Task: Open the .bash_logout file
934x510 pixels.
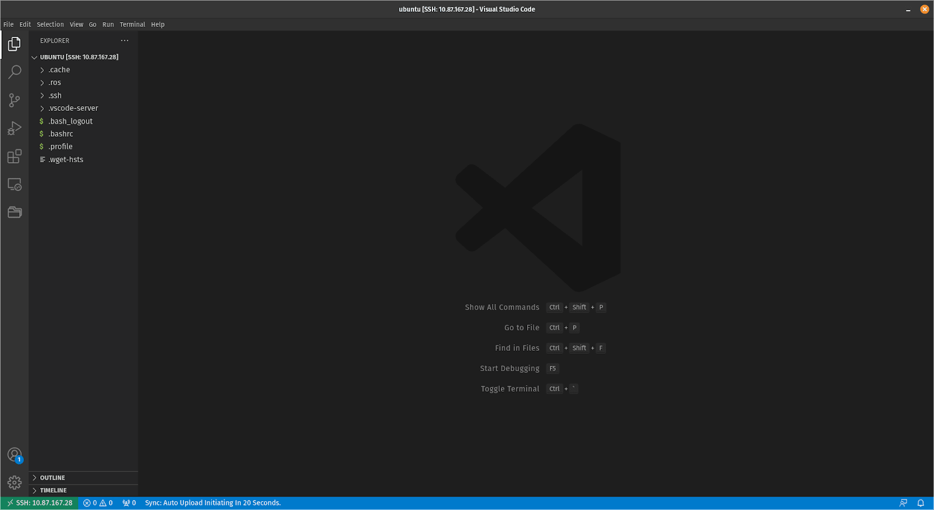Action: (83, 121)
